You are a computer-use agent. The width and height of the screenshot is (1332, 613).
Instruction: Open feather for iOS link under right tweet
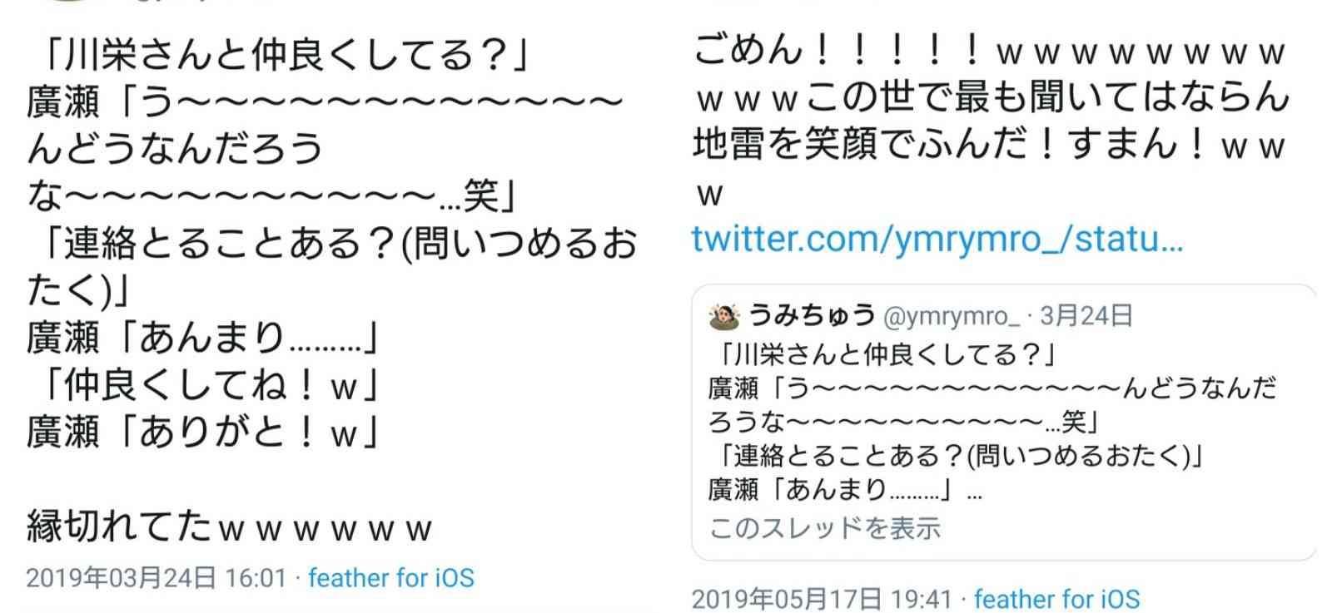click(x=1056, y=598)
